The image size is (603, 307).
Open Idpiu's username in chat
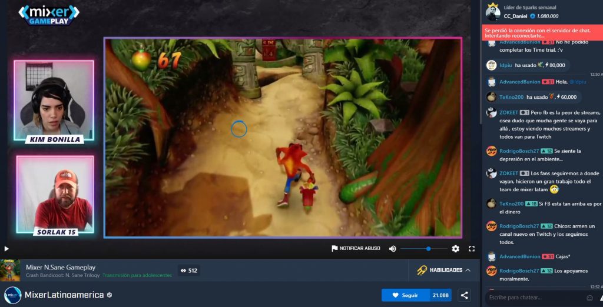tap(506, 65)
